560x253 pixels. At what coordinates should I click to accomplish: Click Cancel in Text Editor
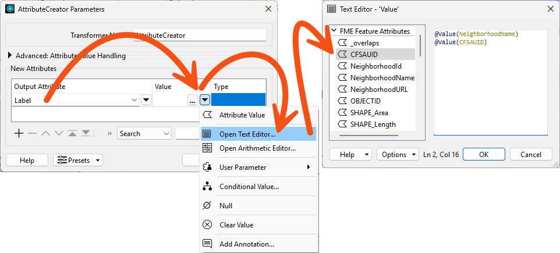(x=531, y=155)
